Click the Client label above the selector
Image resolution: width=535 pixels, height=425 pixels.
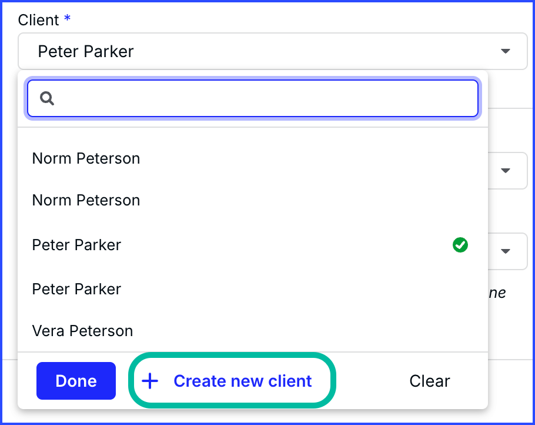(38, 19)
